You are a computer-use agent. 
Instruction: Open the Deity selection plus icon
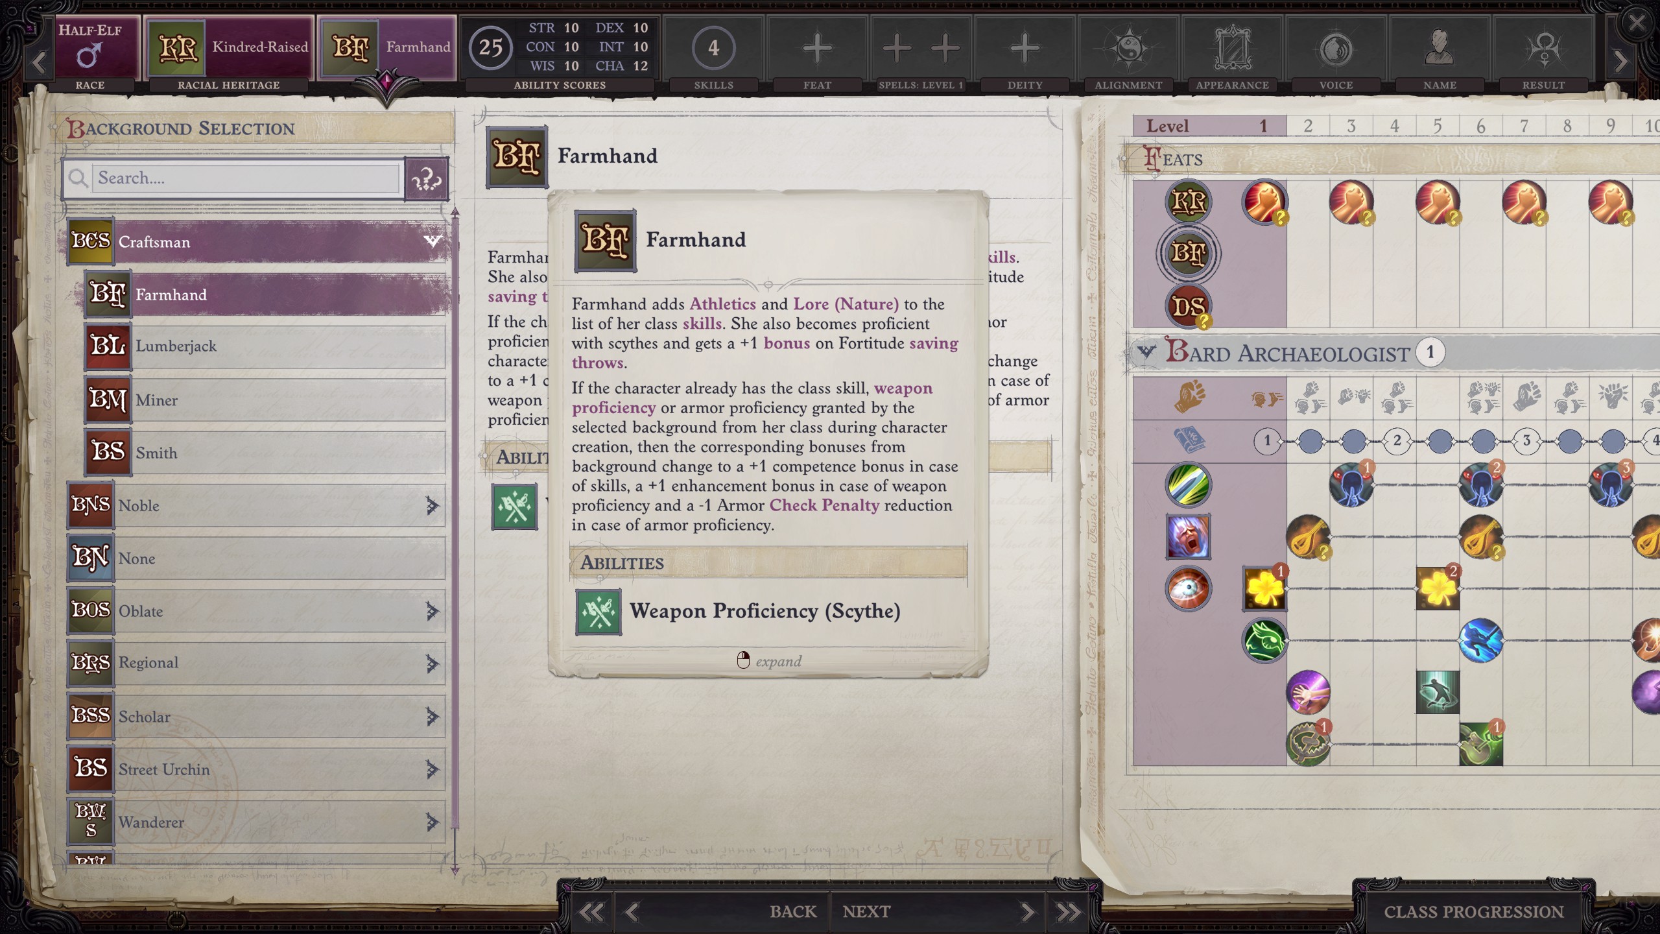pyautogui.click(x=1025, y=48)
